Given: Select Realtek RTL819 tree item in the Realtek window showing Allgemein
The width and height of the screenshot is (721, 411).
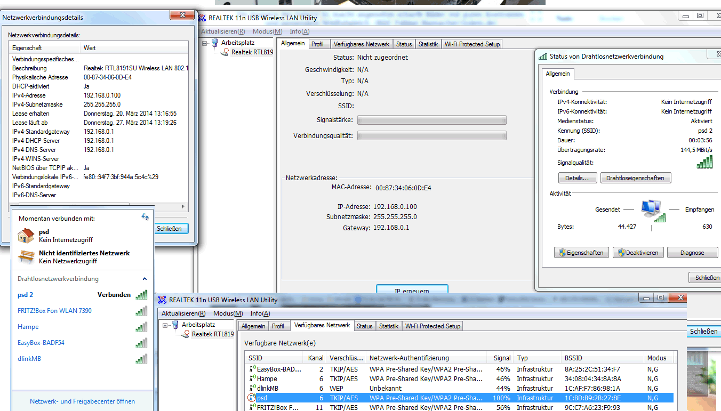Looking at the screenshot, I should coord(252,52).
